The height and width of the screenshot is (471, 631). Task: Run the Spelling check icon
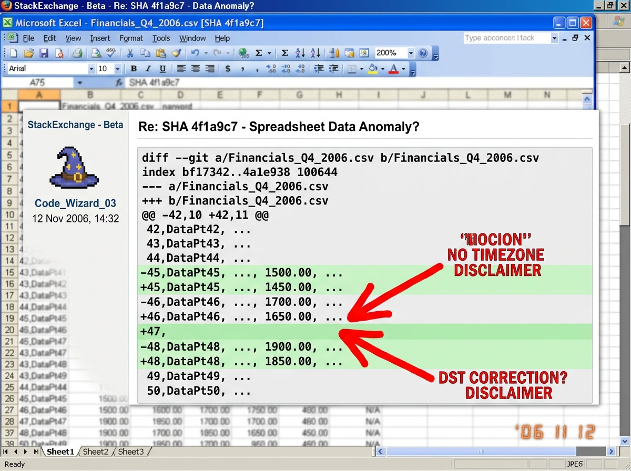[x=111, y=53]
